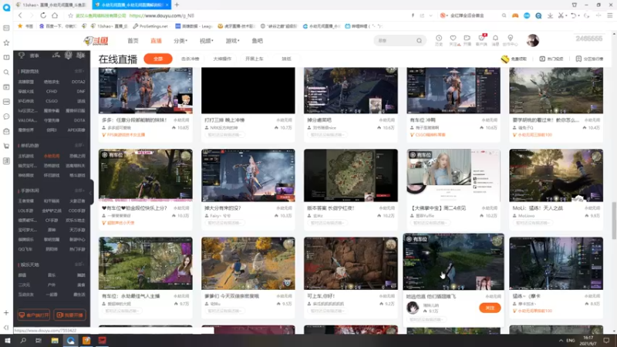The height and width of the screenshot is (347, 617).
Task: Open the browser download arrow icon
Action: [550, 15]
